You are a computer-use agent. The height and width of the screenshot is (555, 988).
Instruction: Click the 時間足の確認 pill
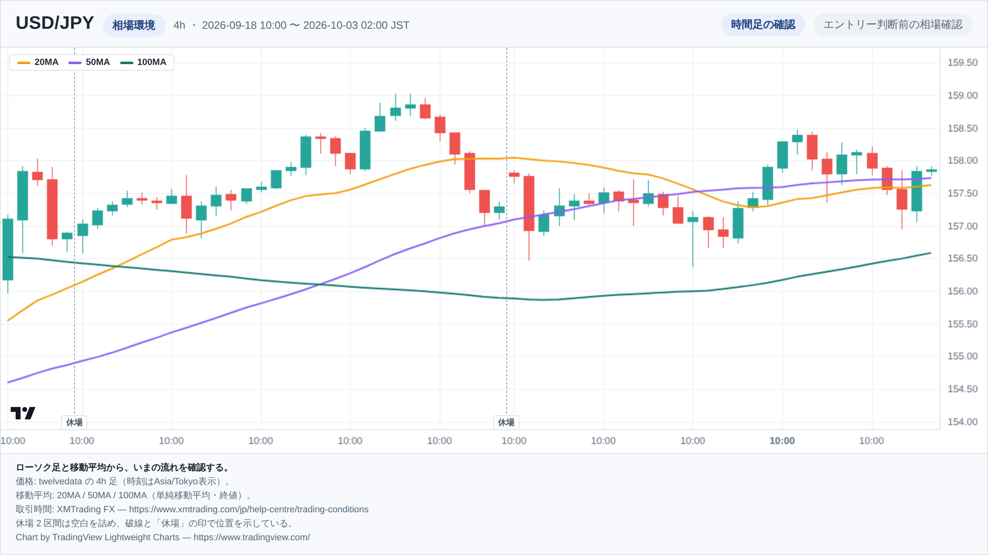[x=763, y=25]
